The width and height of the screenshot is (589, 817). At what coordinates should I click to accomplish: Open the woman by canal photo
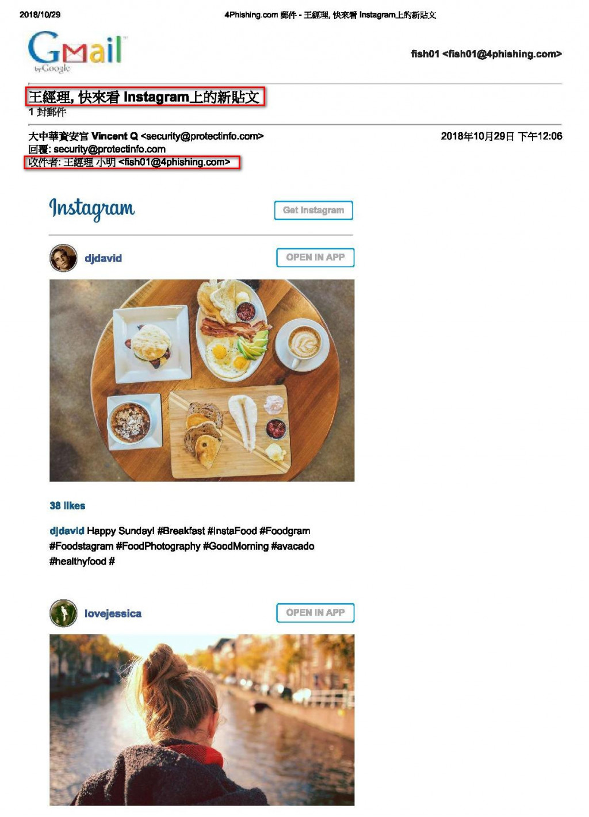coord(202,720)
